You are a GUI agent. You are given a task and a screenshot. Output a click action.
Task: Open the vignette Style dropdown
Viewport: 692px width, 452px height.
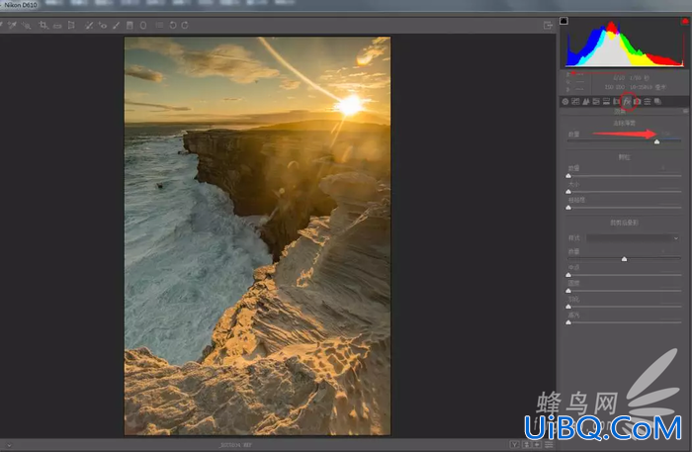tap(633, 238)
